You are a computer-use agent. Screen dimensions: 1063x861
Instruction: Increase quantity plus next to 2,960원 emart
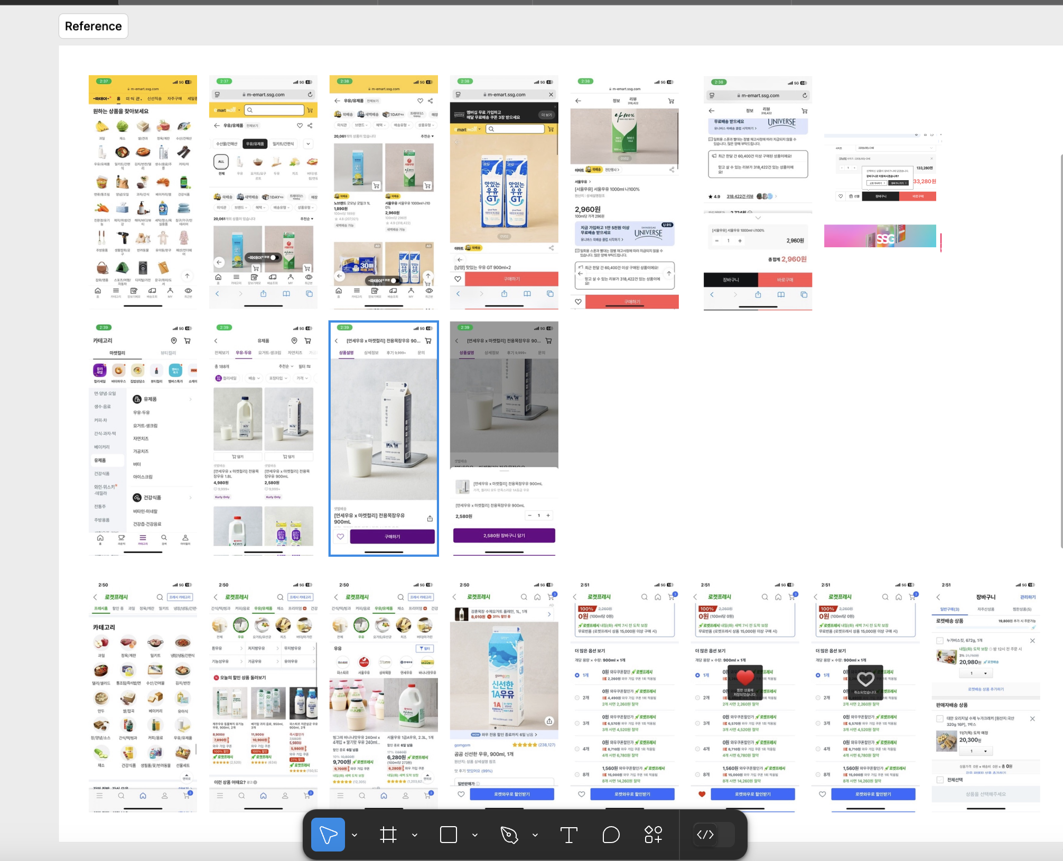(740, 241)
